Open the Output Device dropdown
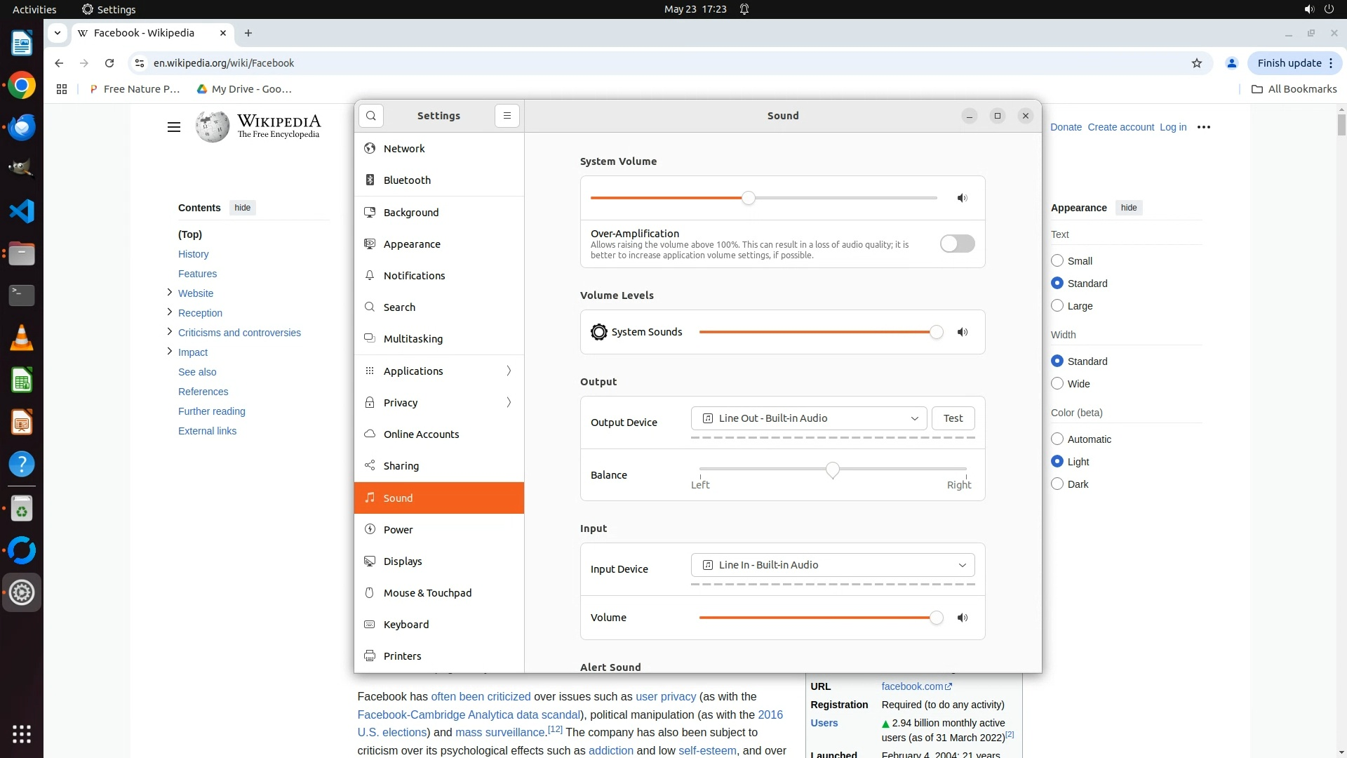 tap(809, 418)
